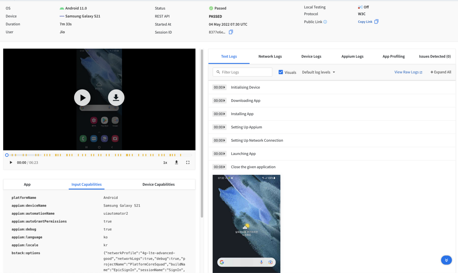Click the Copy Link text link
Screen dimensions: 458x273
tap(365, 22)
